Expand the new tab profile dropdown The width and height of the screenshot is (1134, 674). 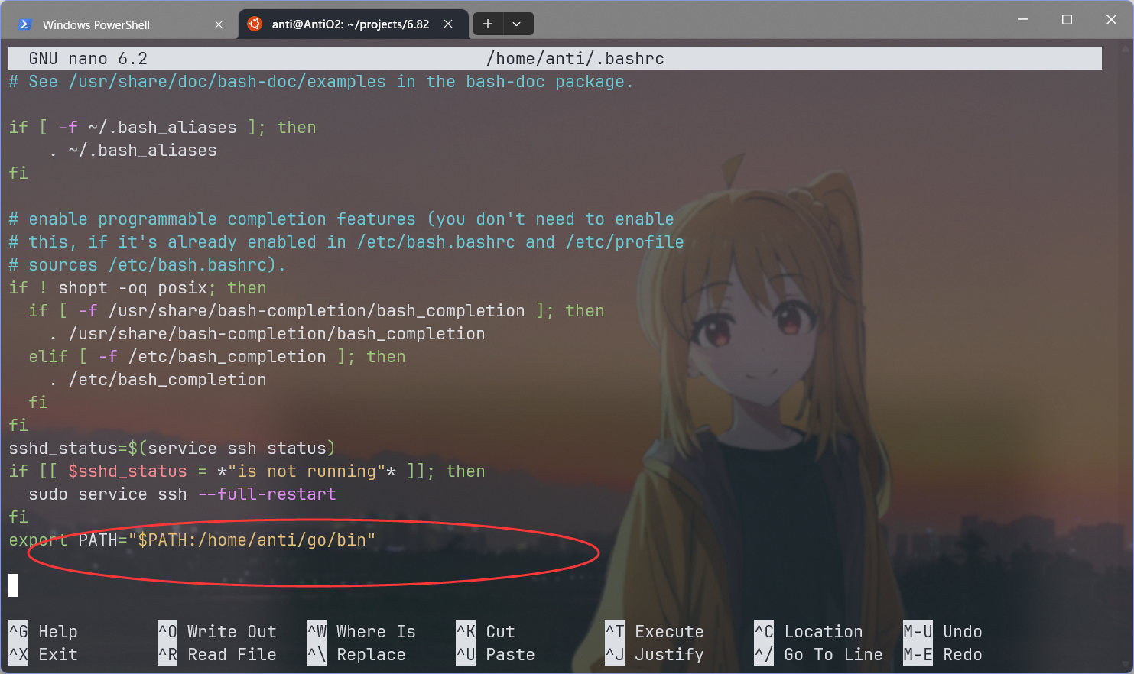click(517, 24)
